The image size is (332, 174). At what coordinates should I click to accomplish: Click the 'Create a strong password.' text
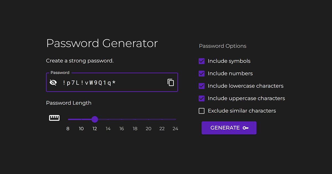[80, 61]
